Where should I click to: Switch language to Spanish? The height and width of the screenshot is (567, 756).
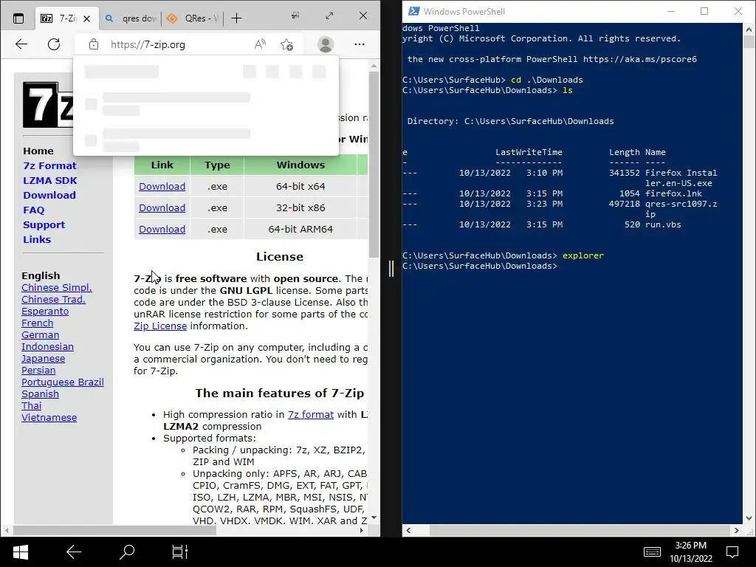(x=40, y=394)
